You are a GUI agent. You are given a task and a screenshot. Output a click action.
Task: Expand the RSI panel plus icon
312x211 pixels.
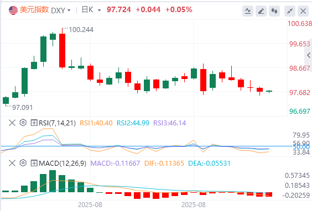(34, 123)
